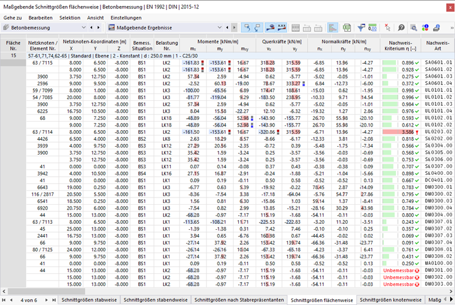Go to previous tab page
The height and width of the screenshot is (305, 455).
pos(11,300)
